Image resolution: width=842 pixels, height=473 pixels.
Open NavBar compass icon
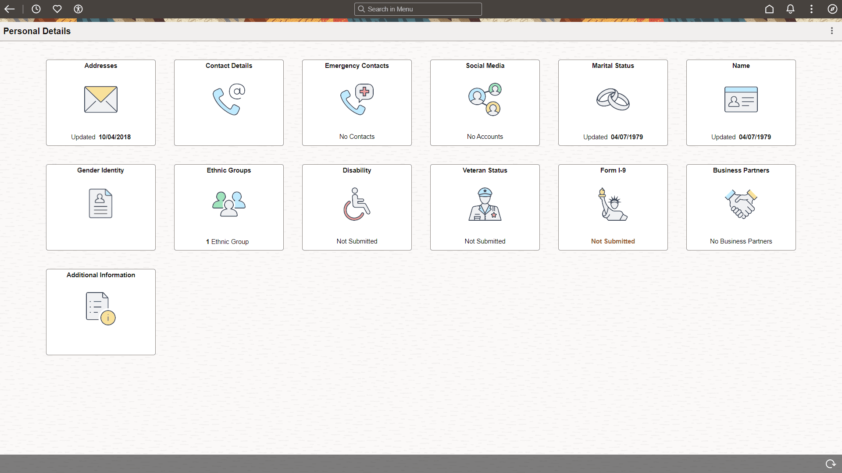coord(832,9)
